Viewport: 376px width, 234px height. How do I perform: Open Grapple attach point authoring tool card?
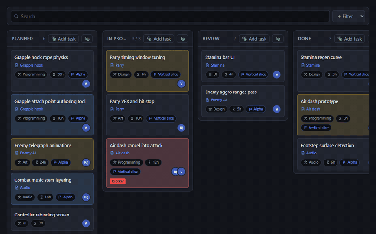click(52, 115)
